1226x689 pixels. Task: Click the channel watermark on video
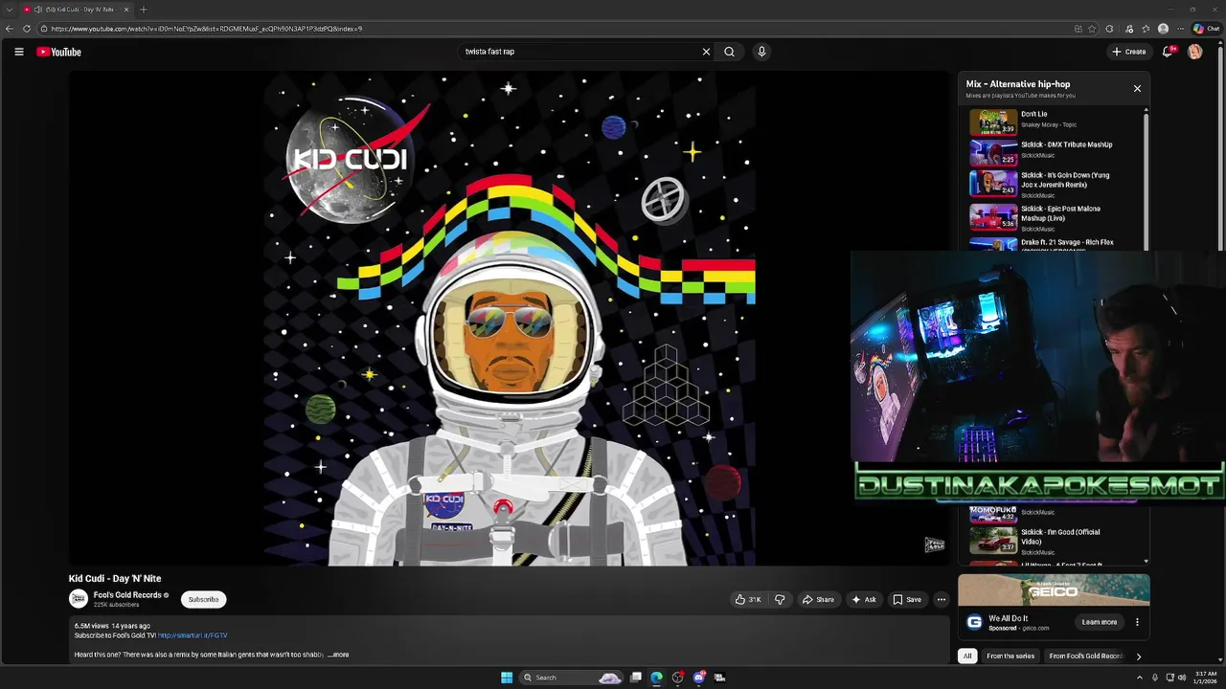pyautogui.click(x=935, y=545)
